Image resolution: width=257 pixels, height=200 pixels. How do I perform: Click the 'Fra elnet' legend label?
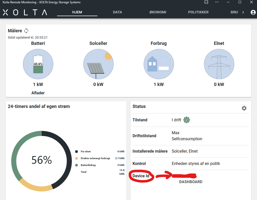point(86,152)
